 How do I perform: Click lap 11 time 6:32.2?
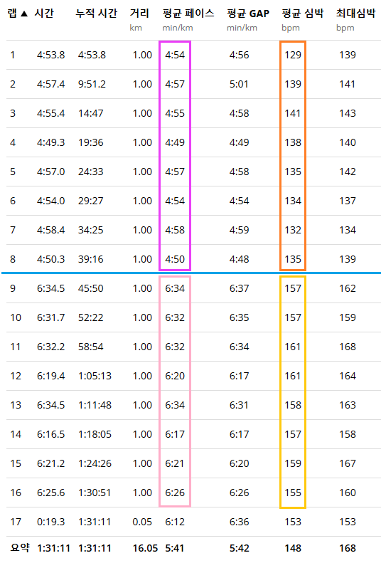click(51, 347)
